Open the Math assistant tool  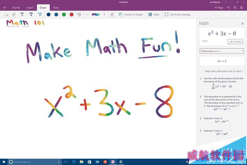point(154,14)
